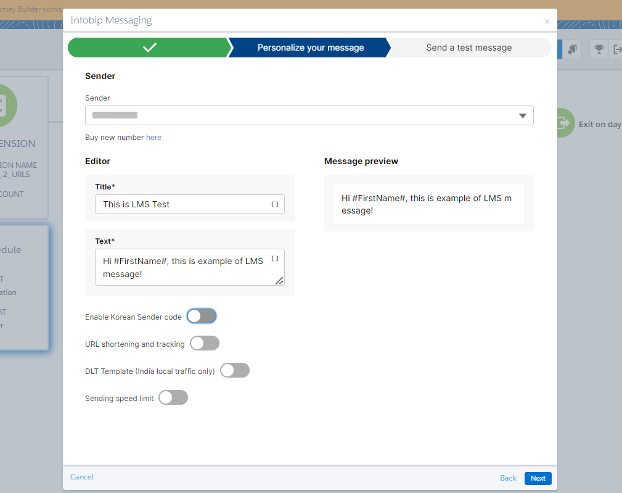This screenshot has width=622, height=493.
Task: Click the 'Infobip Messaging' dialog title
Action: pyautogui.click(x=111, y=20)
